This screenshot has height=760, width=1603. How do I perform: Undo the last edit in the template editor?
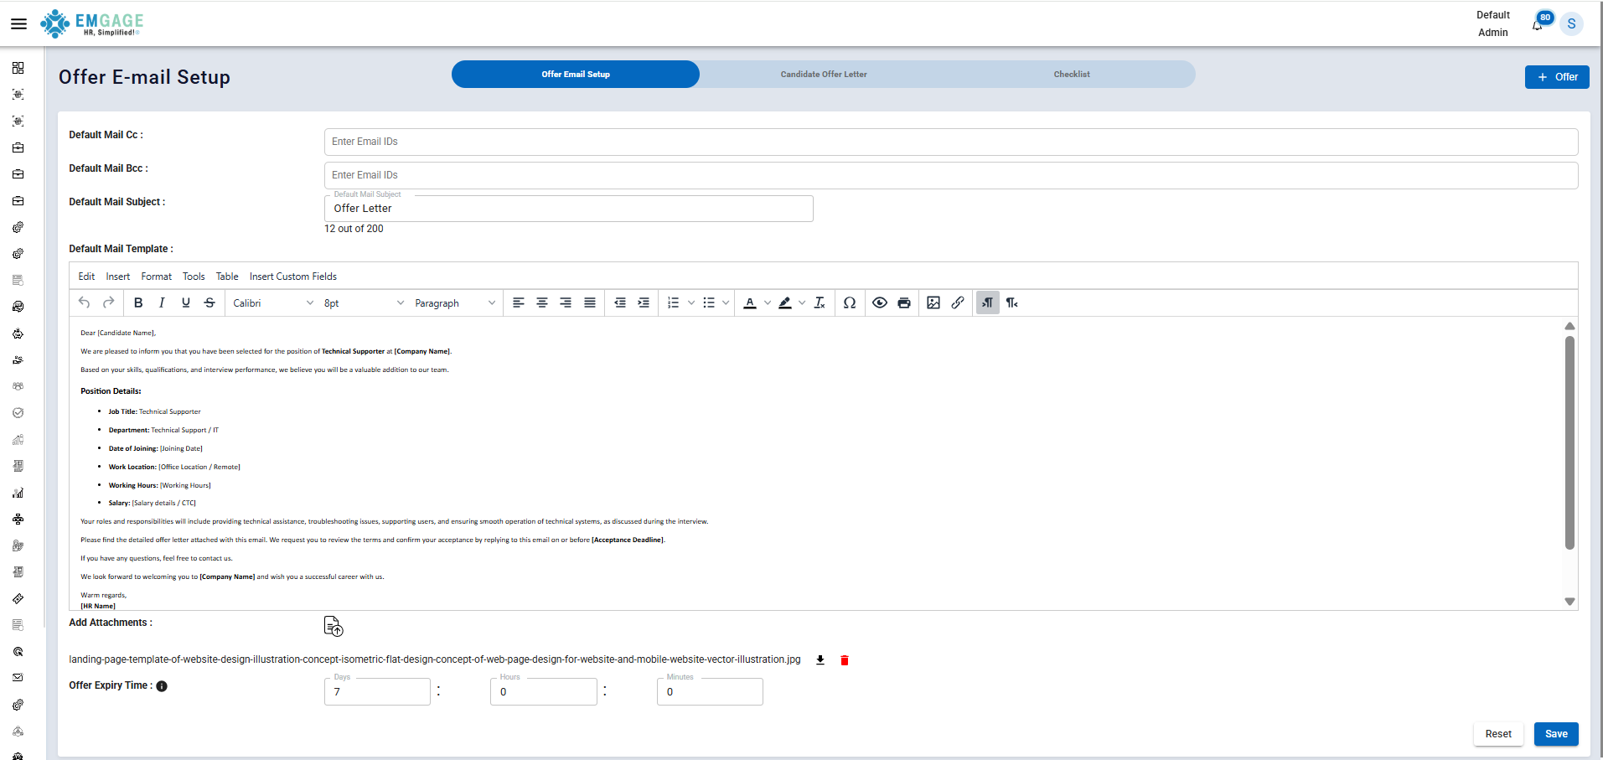coord(84,302)
